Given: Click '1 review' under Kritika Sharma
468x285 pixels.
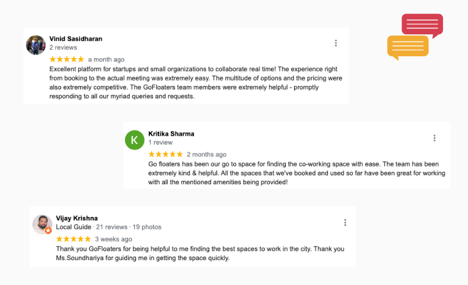Looking at the screenshot, I should click(160, 143).
